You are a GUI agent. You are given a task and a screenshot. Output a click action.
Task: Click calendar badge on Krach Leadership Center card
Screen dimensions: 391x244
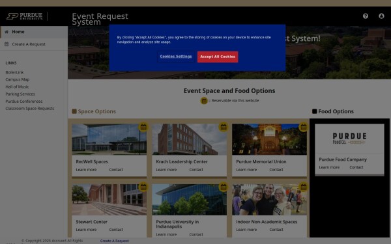click(x=224, y=128)
